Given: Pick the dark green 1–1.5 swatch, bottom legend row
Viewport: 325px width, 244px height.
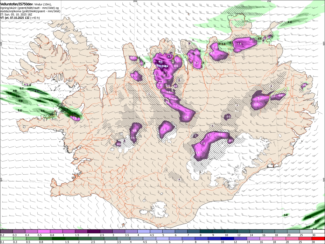Looking at the screenshot, I should (59, 238).
